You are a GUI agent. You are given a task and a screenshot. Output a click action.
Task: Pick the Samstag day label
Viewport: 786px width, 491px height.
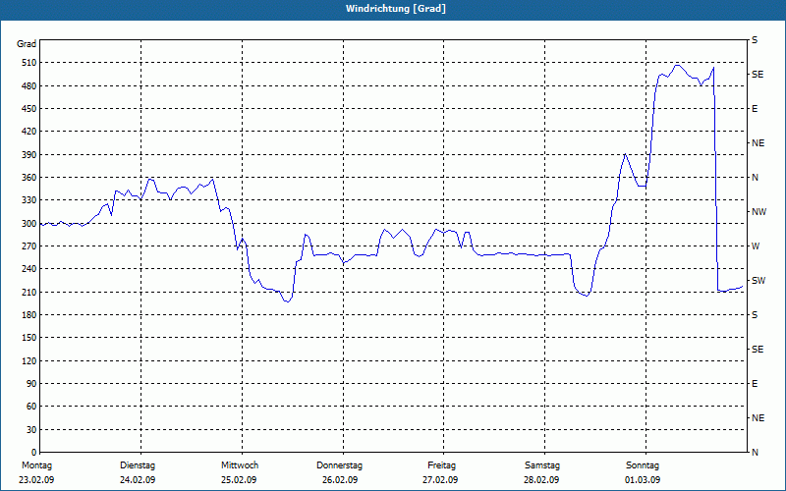point(542,465)
